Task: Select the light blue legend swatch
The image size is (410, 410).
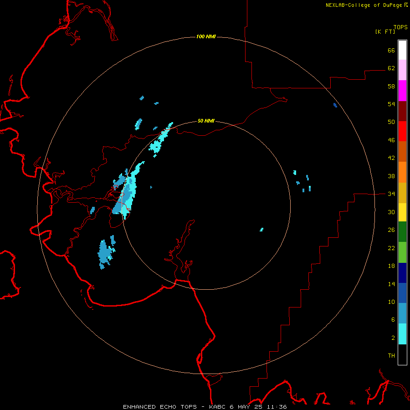Action: click(402, 313)
